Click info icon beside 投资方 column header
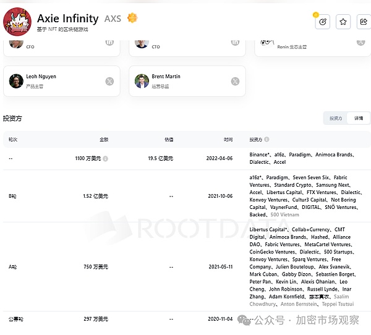371x335 pixels. click(267, 140)
